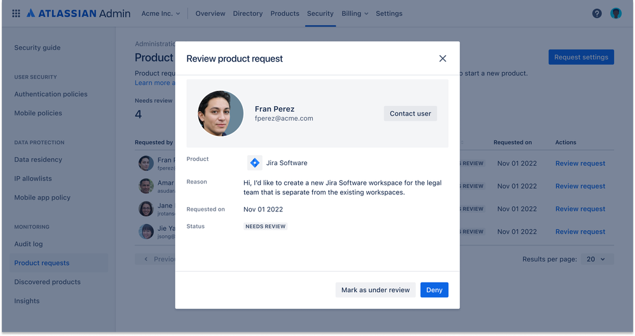Click the NEEDS REVIEW status badge in dialog
The image size is (635, 336).
pos(265,226)
